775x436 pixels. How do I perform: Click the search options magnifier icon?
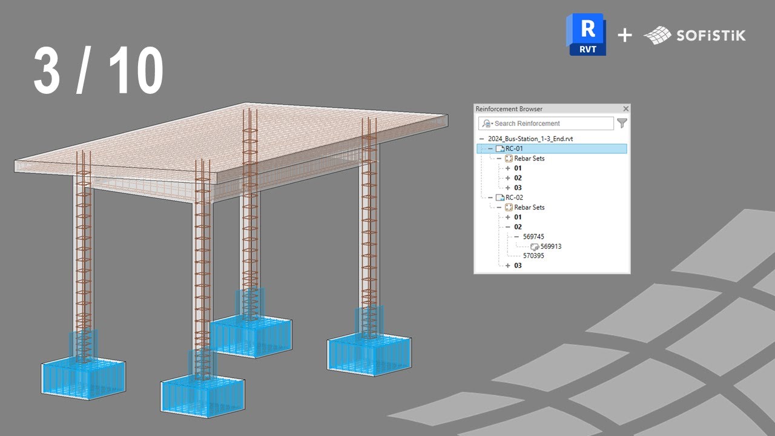[x=486, y=124]
